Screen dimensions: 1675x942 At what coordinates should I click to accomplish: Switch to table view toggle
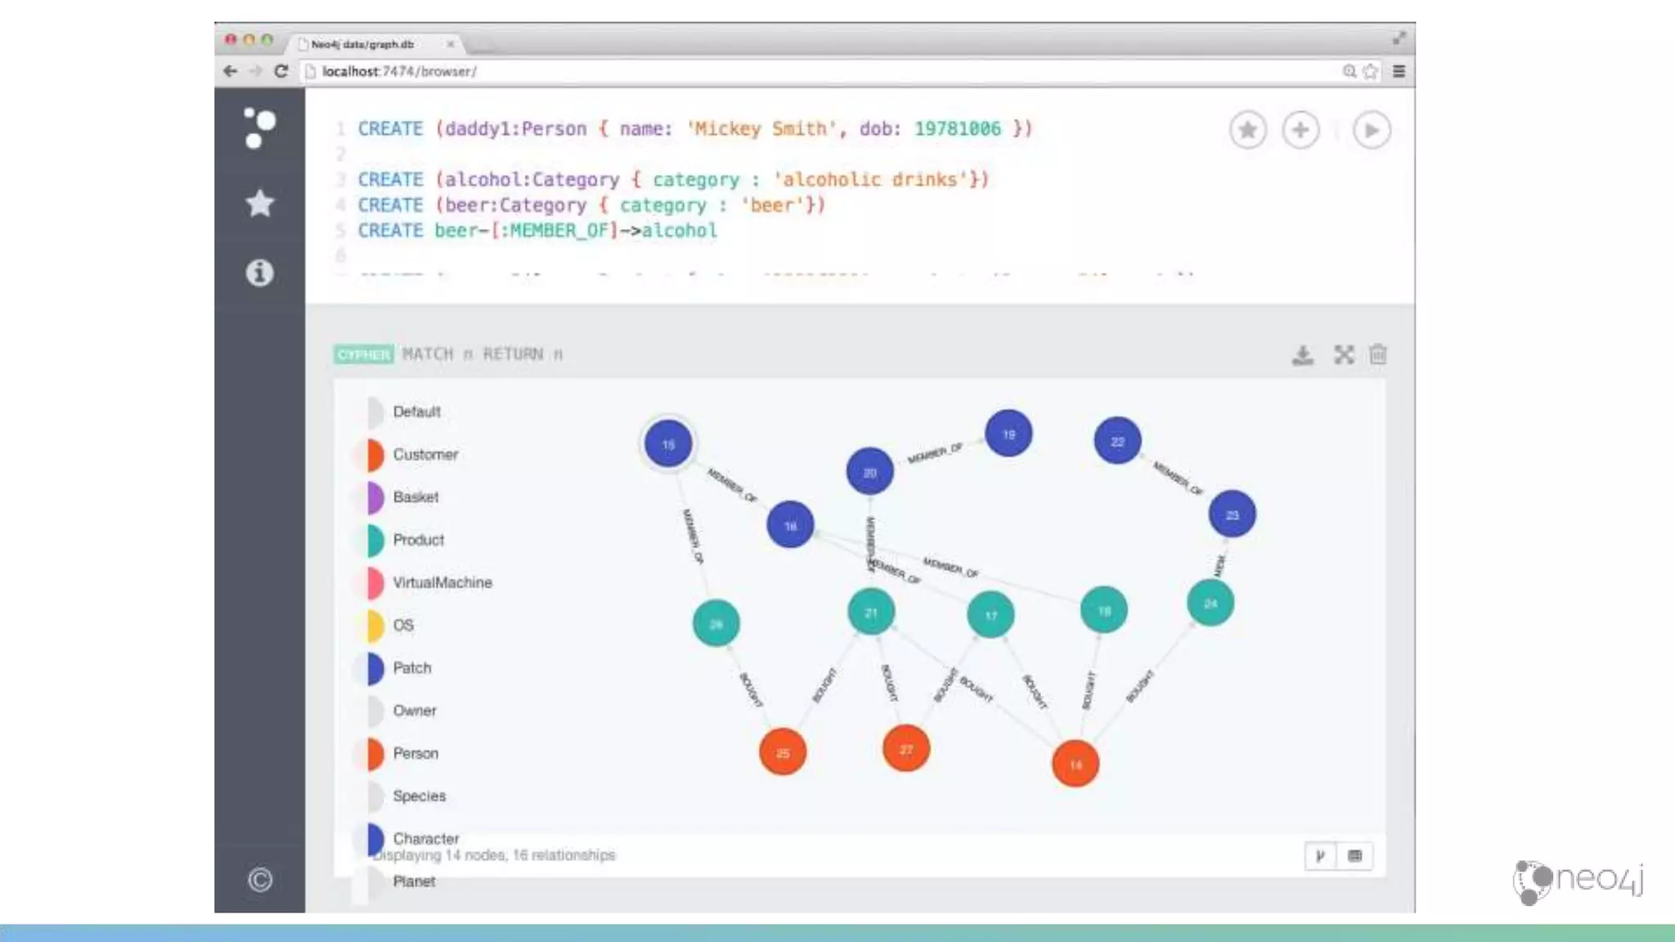[x=1354, y=856]
